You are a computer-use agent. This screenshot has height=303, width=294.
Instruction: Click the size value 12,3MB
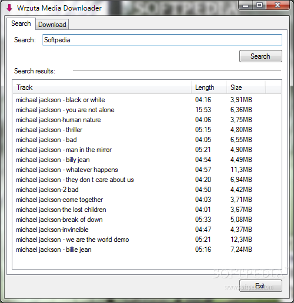pos(241,240)
